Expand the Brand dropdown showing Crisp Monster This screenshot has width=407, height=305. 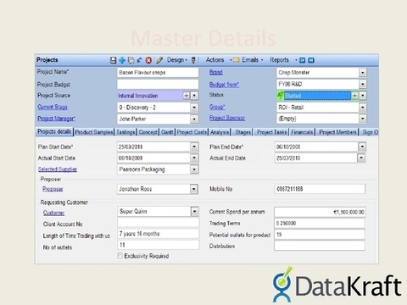coord(362,73)
